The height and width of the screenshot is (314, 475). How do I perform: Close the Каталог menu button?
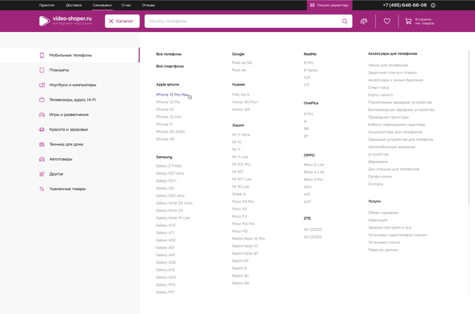pyautogui.click(x=122, y=21)
